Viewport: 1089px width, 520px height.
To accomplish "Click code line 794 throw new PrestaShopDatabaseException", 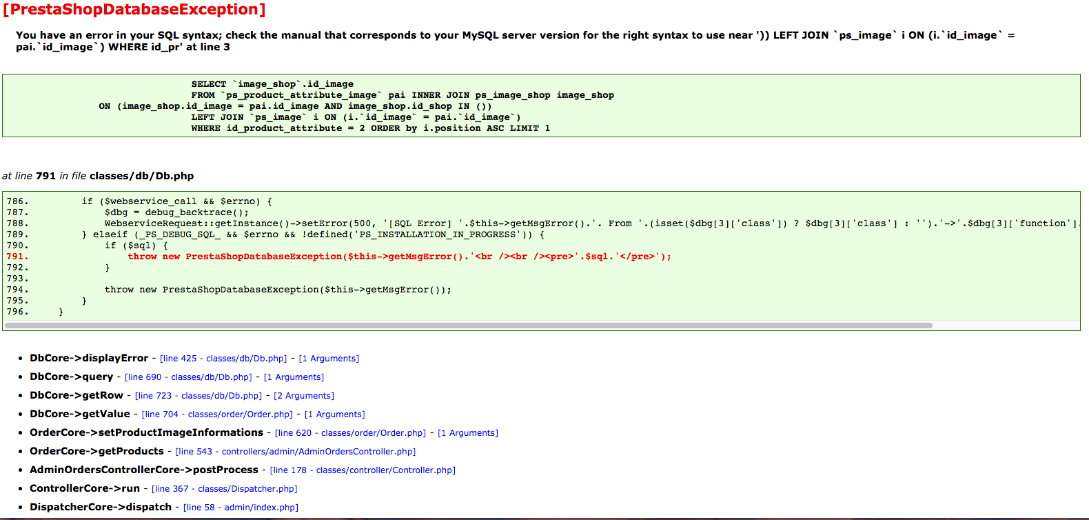I will click(278, 290).
